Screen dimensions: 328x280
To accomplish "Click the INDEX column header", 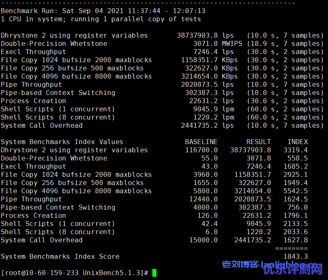I will pos(297,142).
